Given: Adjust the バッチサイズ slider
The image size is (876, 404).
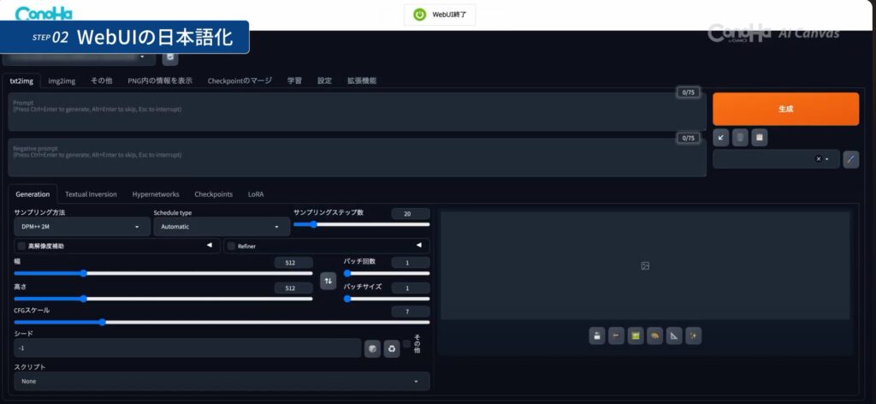Looking at the screenshot, I should 387,299.
